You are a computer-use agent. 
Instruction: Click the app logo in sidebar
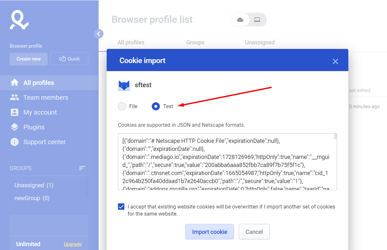click(19, 20)
